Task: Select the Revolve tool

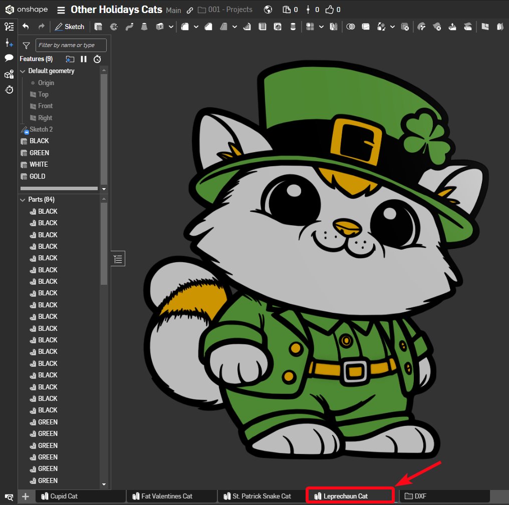Action: coord(114,27)
